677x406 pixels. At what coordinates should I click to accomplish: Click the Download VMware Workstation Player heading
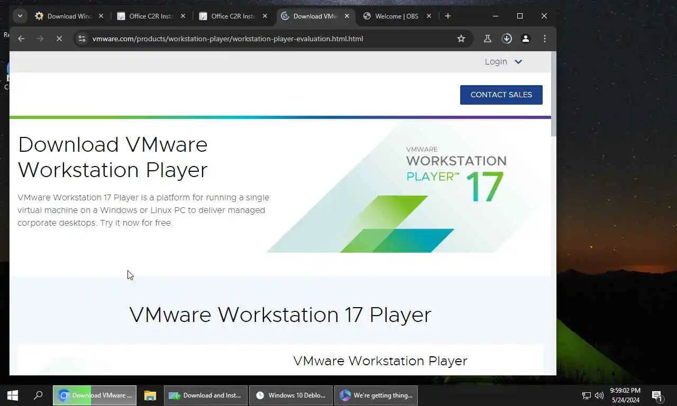113,157
